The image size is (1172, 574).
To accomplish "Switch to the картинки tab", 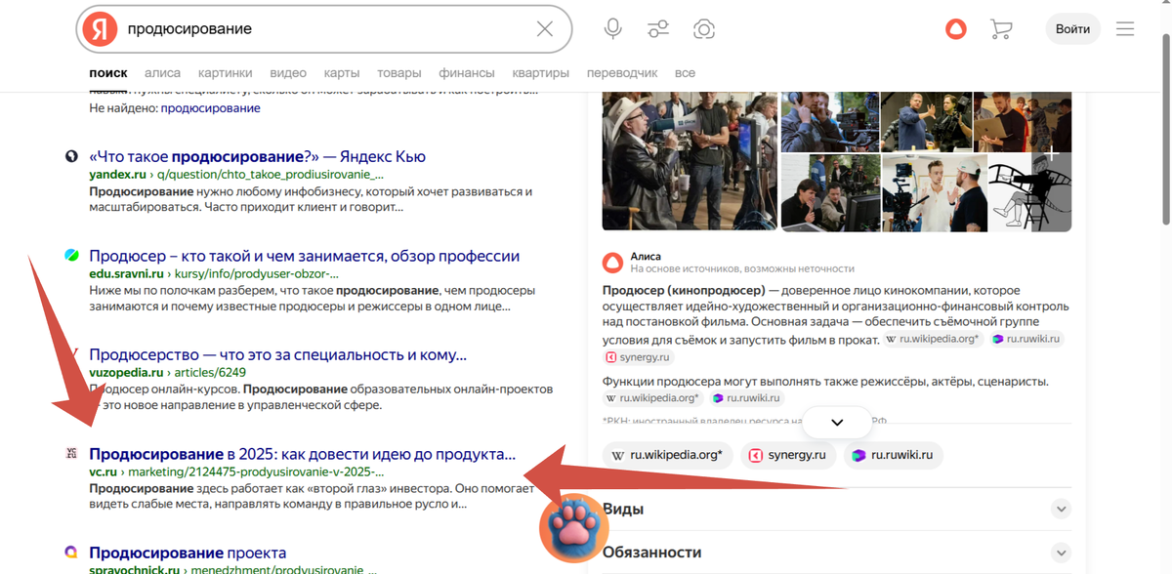I will (225, 73).
